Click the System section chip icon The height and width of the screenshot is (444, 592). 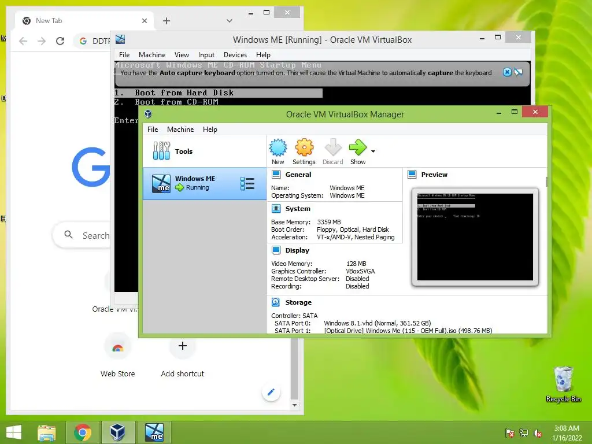(276, 209)
